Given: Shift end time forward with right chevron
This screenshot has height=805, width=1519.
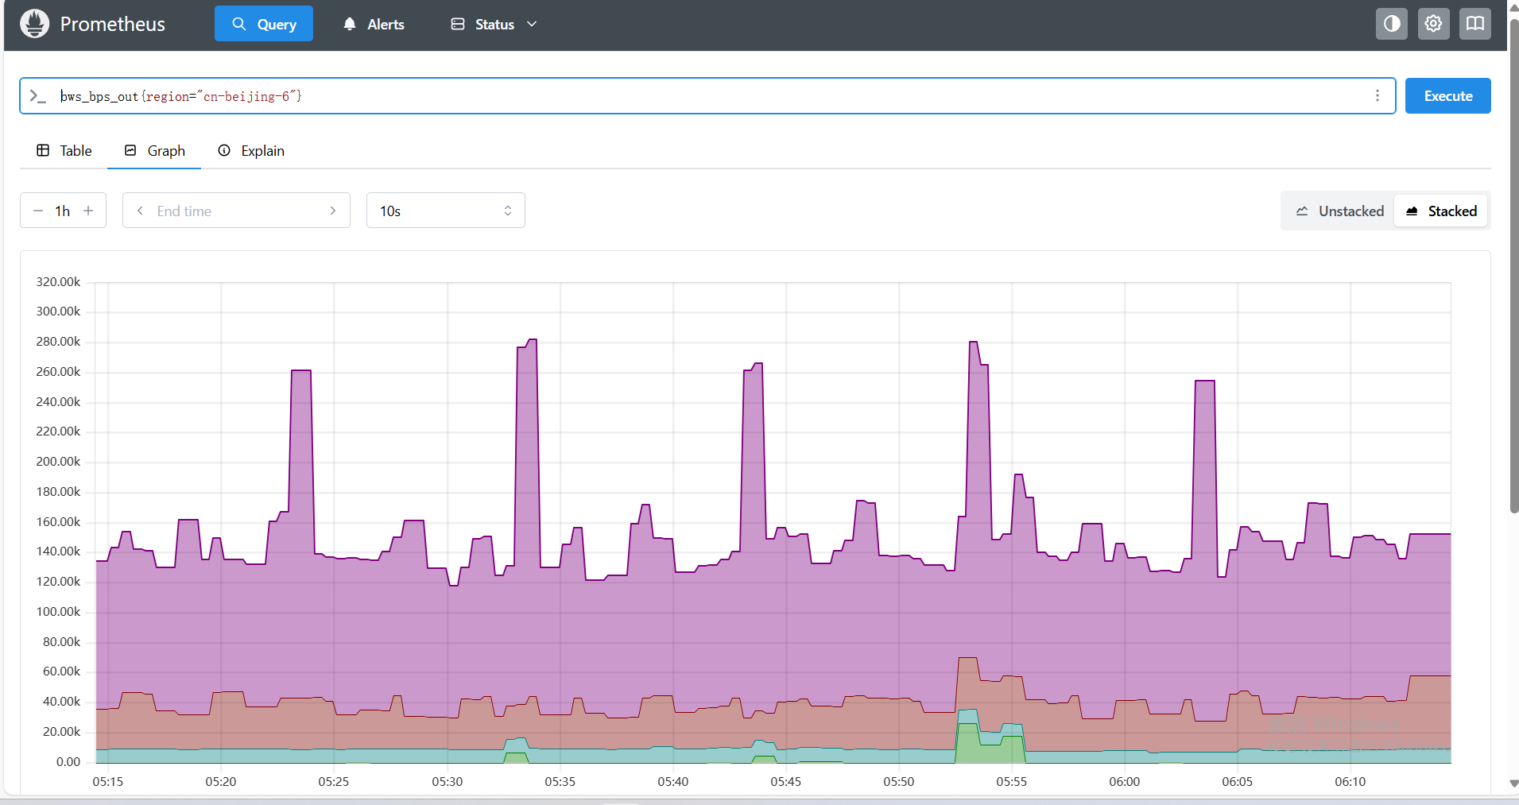Looking at the screenshot, I should click(x=332, y=211).
